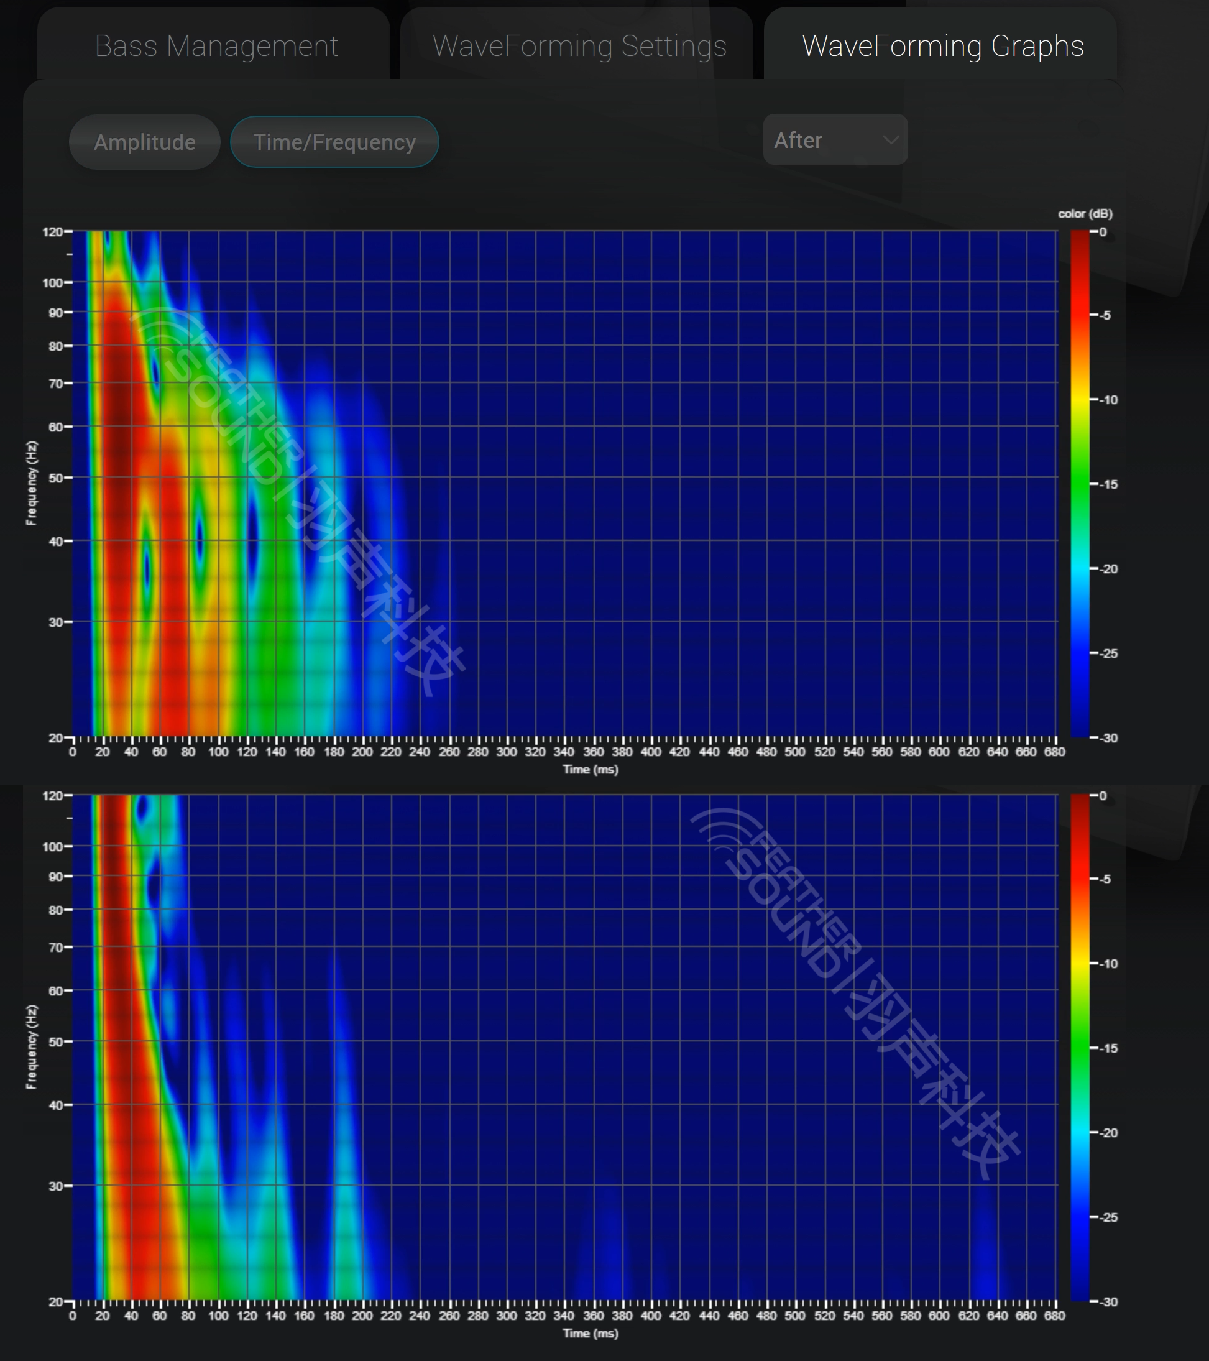
Task: Click the bottom graph's 'Frequency (Hz)' axis label
Action: [31, 1047]
